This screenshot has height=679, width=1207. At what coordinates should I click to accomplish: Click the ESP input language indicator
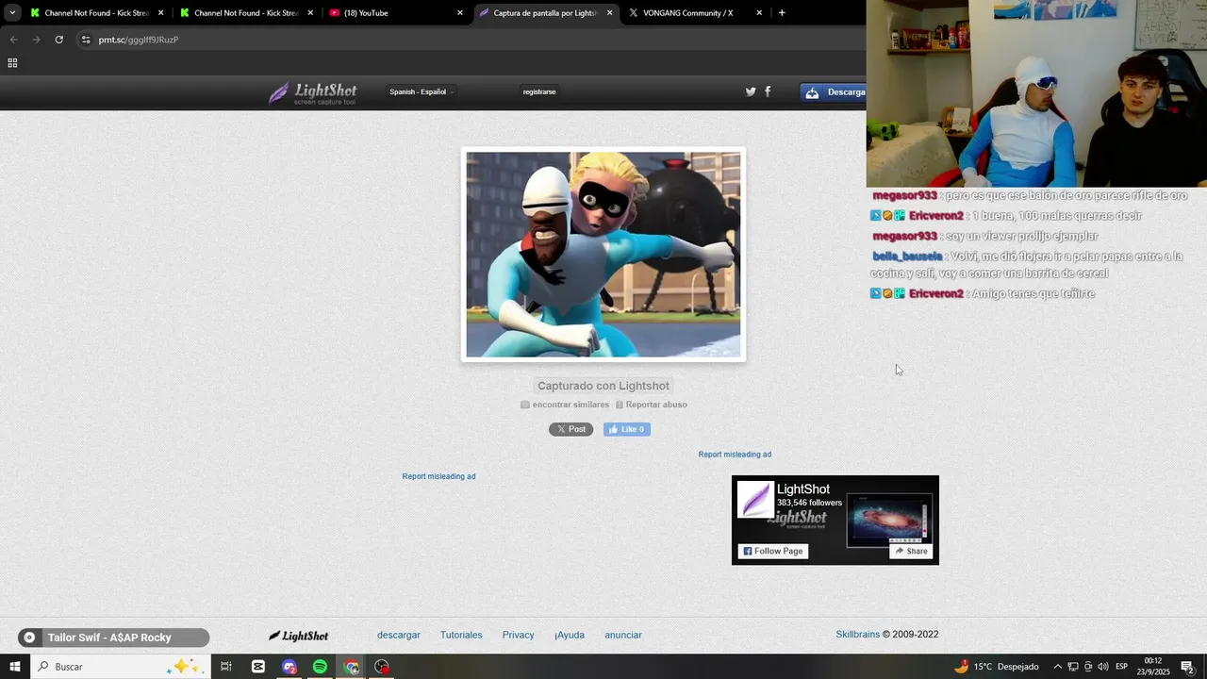[x=1122, y=667]
